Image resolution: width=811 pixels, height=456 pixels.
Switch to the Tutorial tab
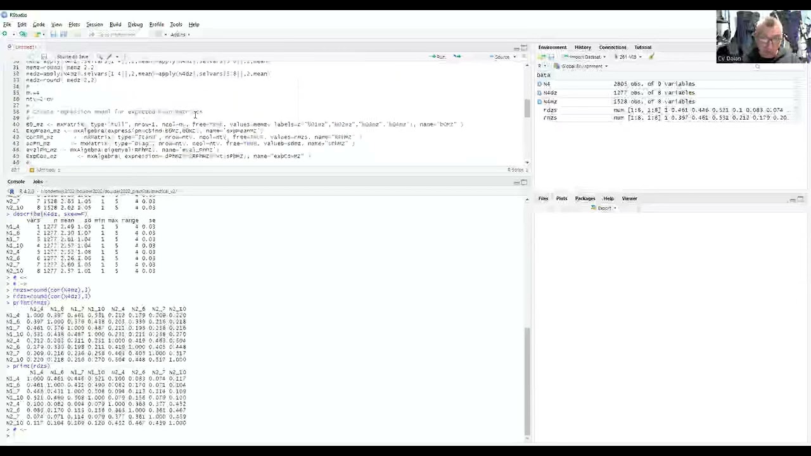click(642, 47)
